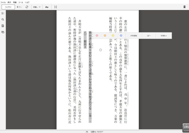Open the table of contents sidebar icon
This screenshot has height=133, width=189.
(x=3, y=13)
